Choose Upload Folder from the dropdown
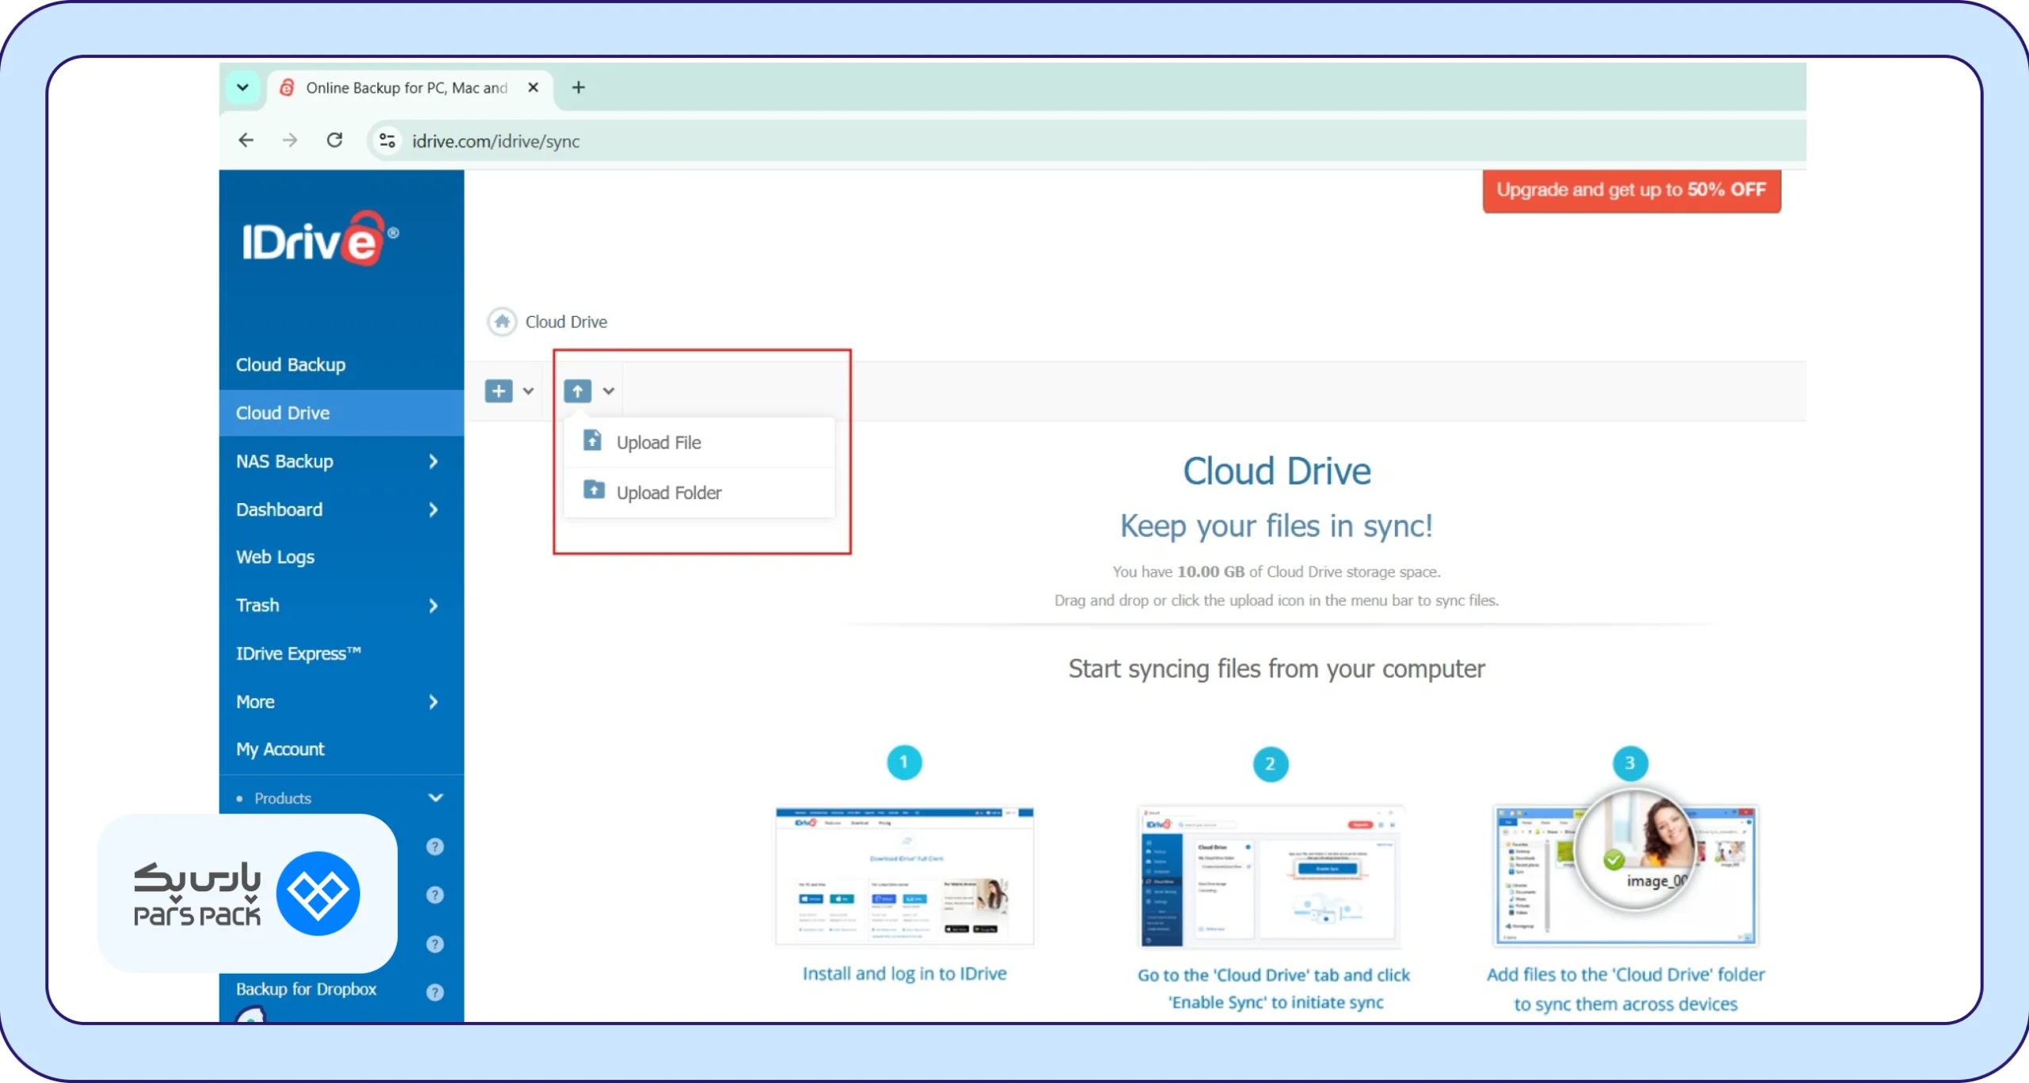 pyautogui.click(x=699, y=493)
